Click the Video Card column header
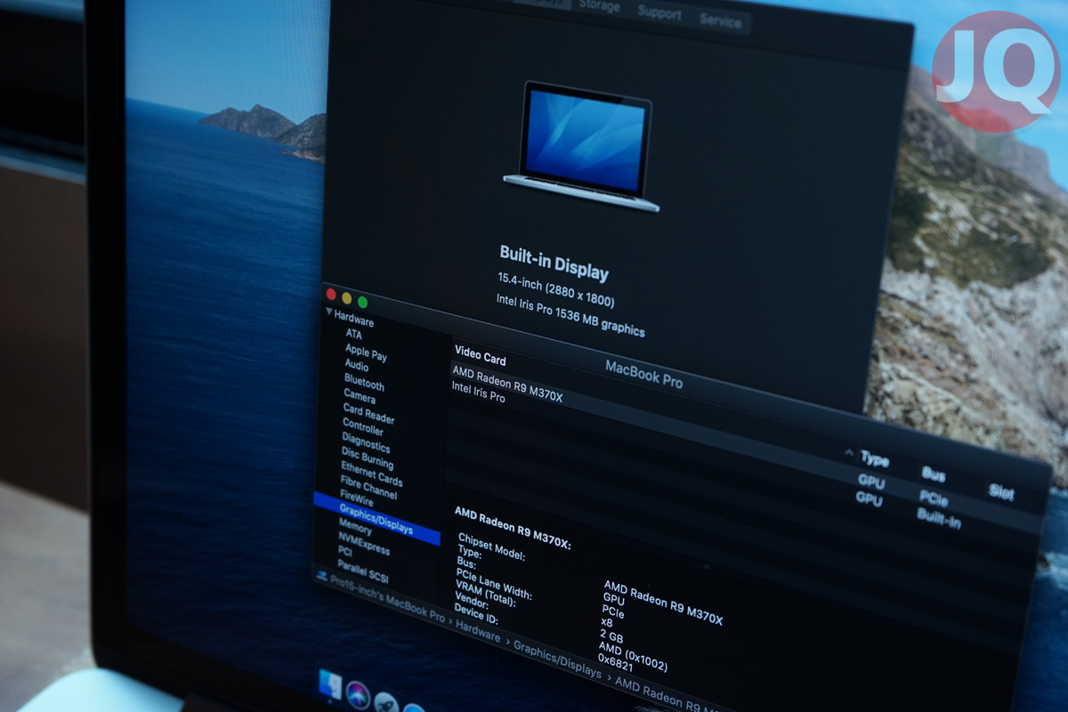Viewport: 1068px width, 712px height. [x=480, y=356]
